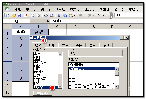Run spelling check icon
Image resolution: width=146 pixels, height=99 pixels.
point(46,15)
